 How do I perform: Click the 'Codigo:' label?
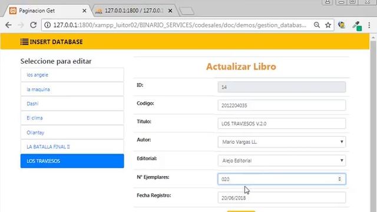(x=145, y=104)
